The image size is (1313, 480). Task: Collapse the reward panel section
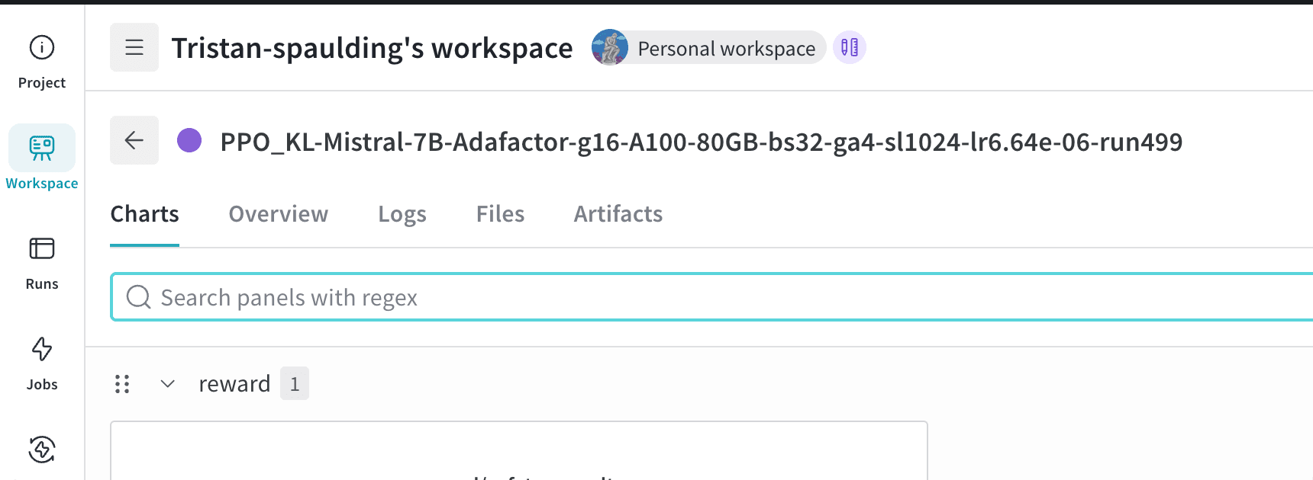(167, 384)
